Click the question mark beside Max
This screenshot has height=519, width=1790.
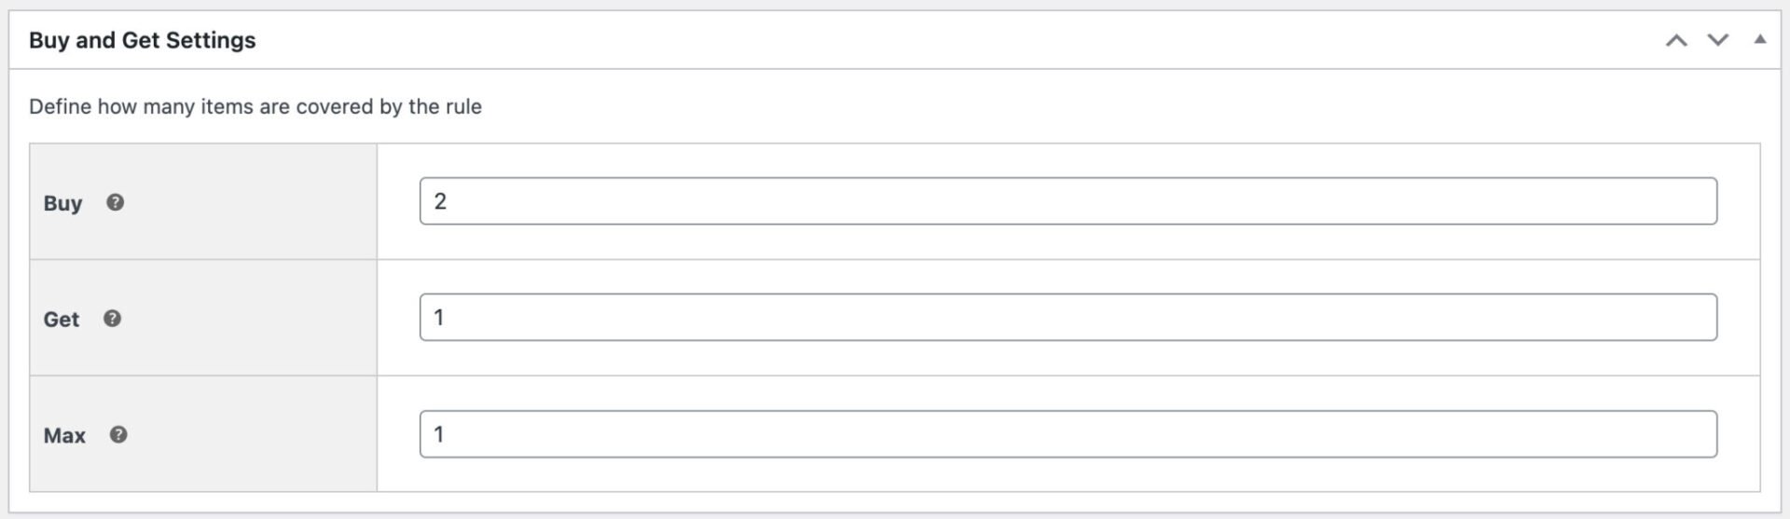pyautogui.click(x=118, y=434)
